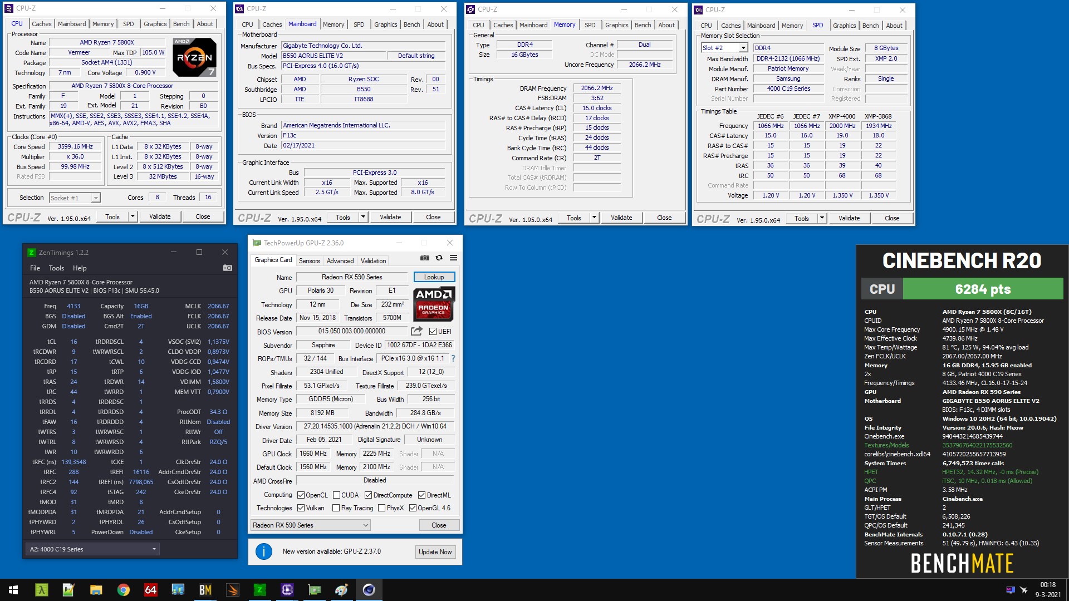1069x601 pixels.
Task: Click the GPU-Z refresh icon
Action: point(439,258)
